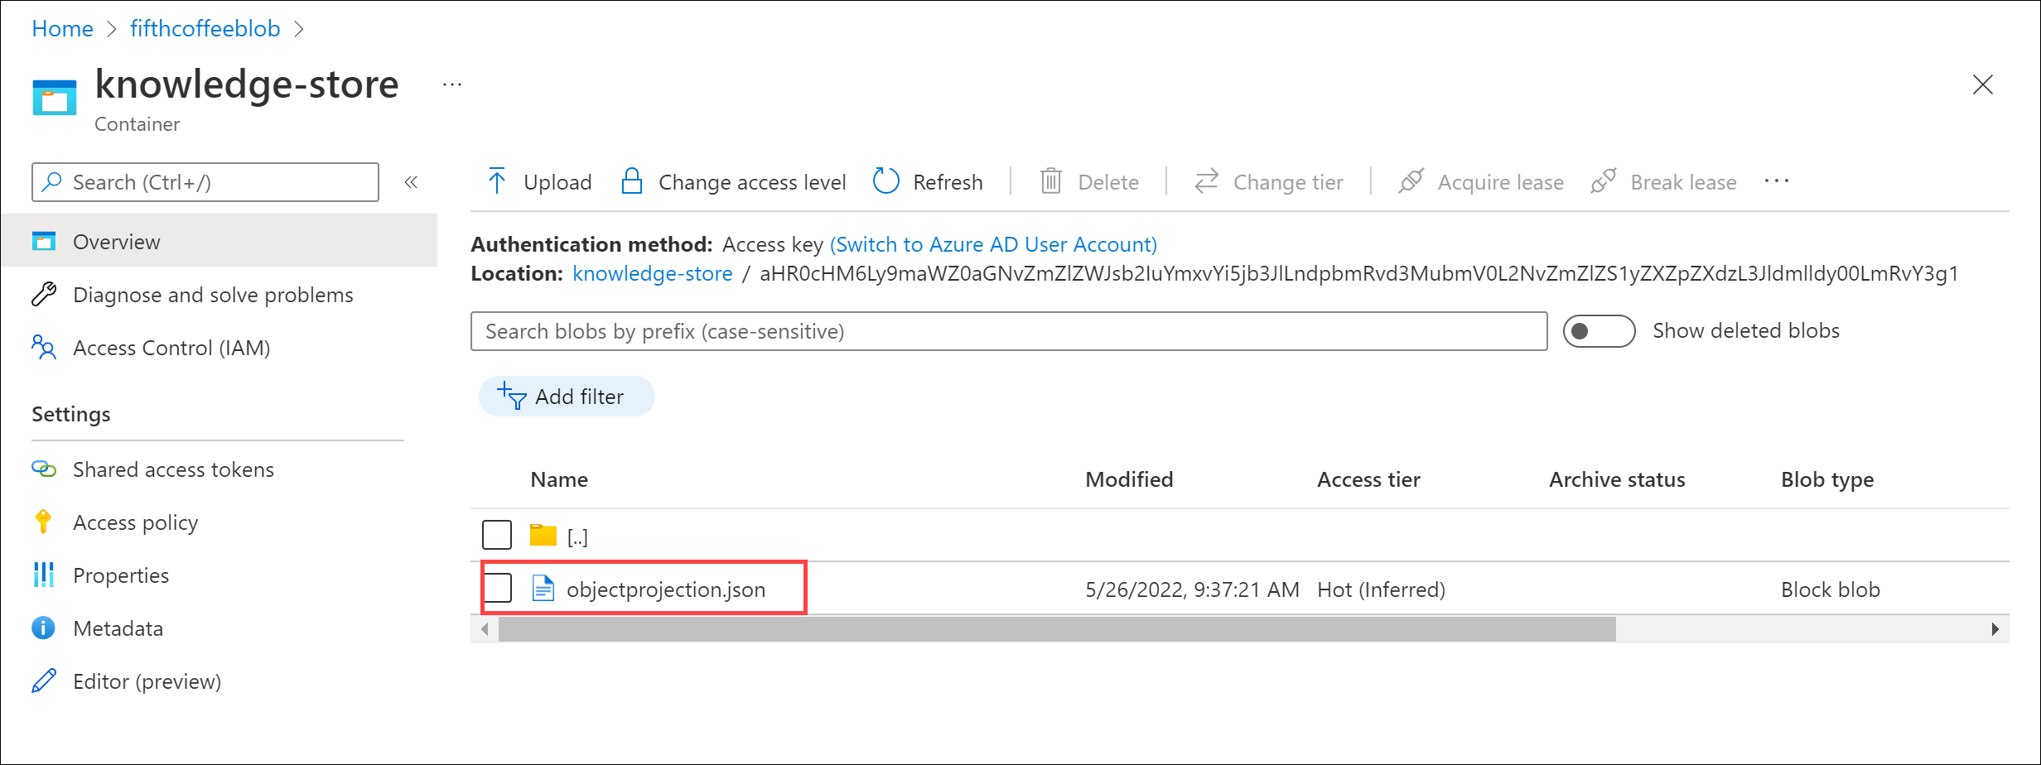Screen dimensions: 2041x765
Task: Open the toolbar overflow ellipsis menu
Action: click(x=1776, y=181)
